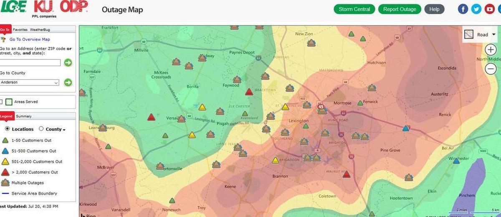
Task: Click the multiple outages marker near Lawrenceburg
Action: point(102,128)
